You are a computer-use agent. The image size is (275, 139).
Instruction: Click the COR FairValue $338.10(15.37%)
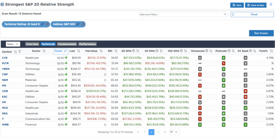[96, 91]
